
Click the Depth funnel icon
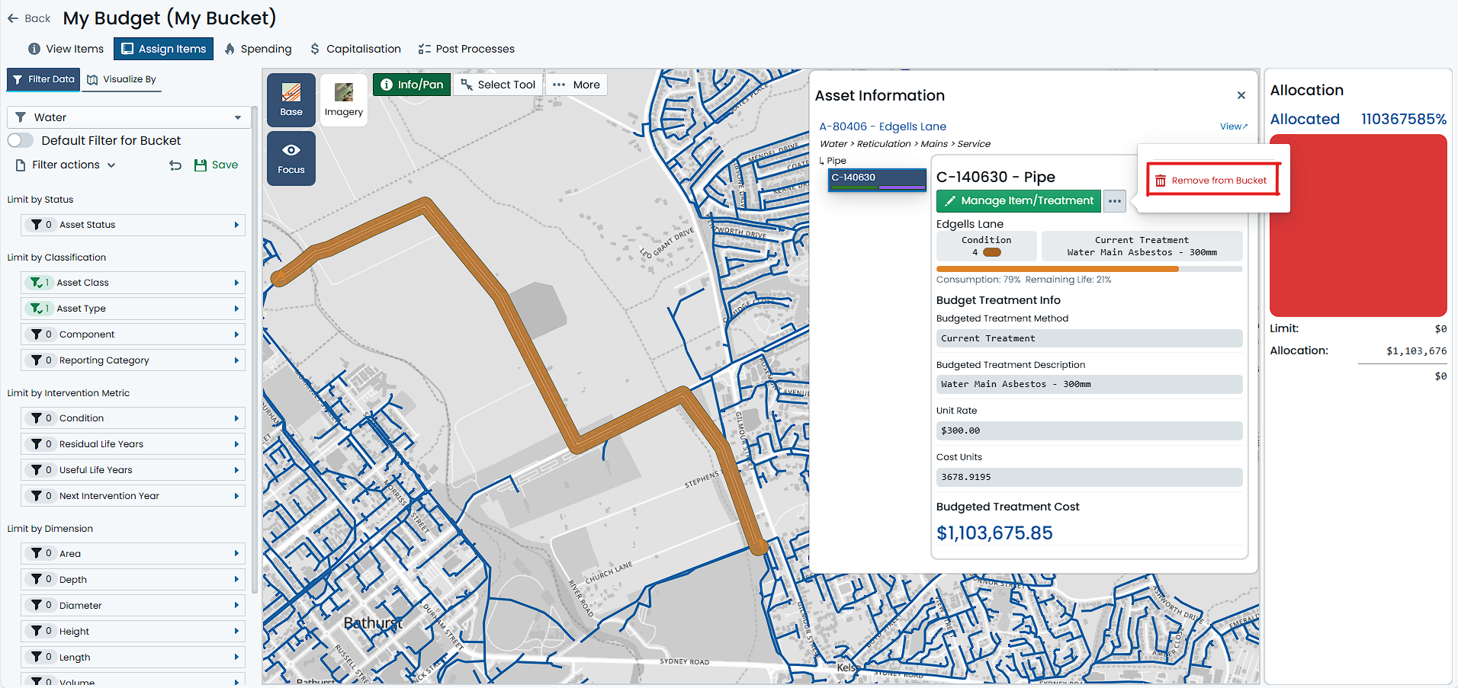point(36,580)
